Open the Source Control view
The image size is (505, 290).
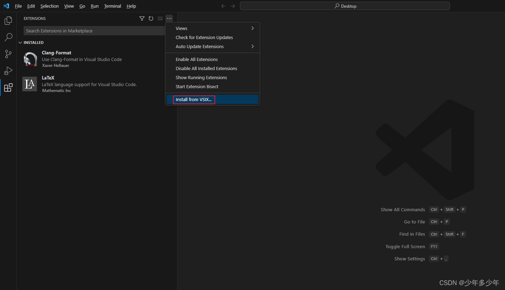click(8, 54)
